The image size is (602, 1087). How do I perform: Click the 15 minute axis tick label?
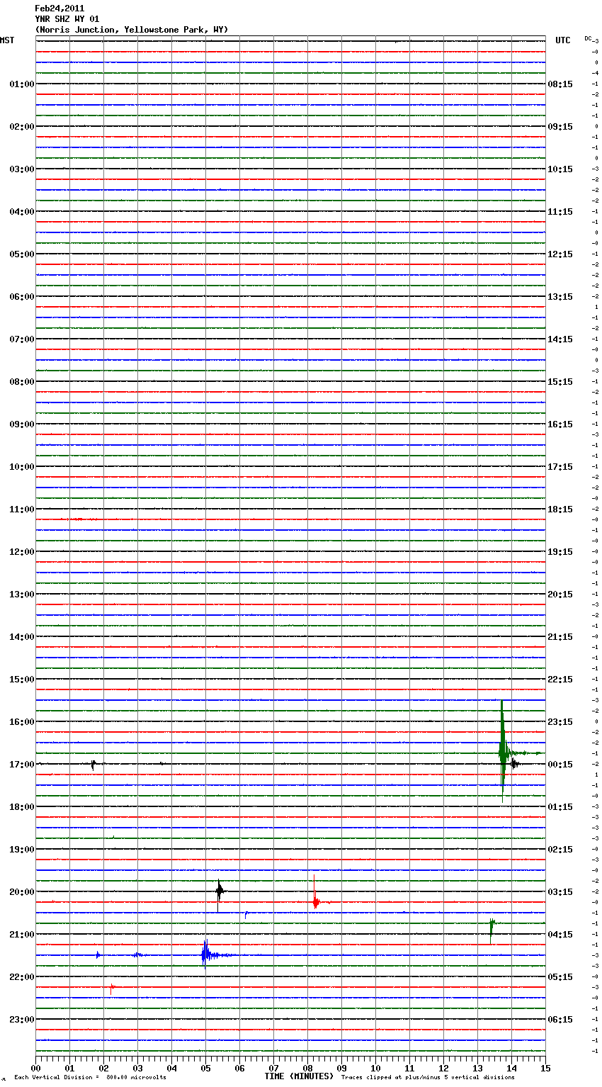pos(545,1068)
